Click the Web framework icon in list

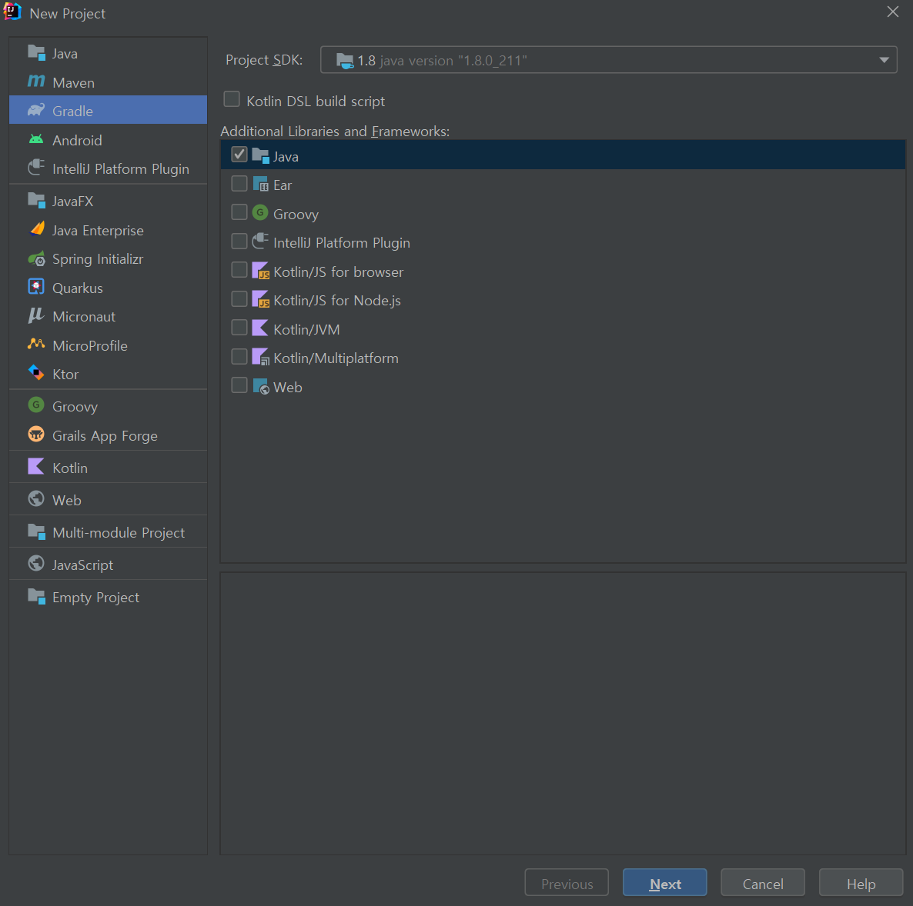(x=260, y=386)
